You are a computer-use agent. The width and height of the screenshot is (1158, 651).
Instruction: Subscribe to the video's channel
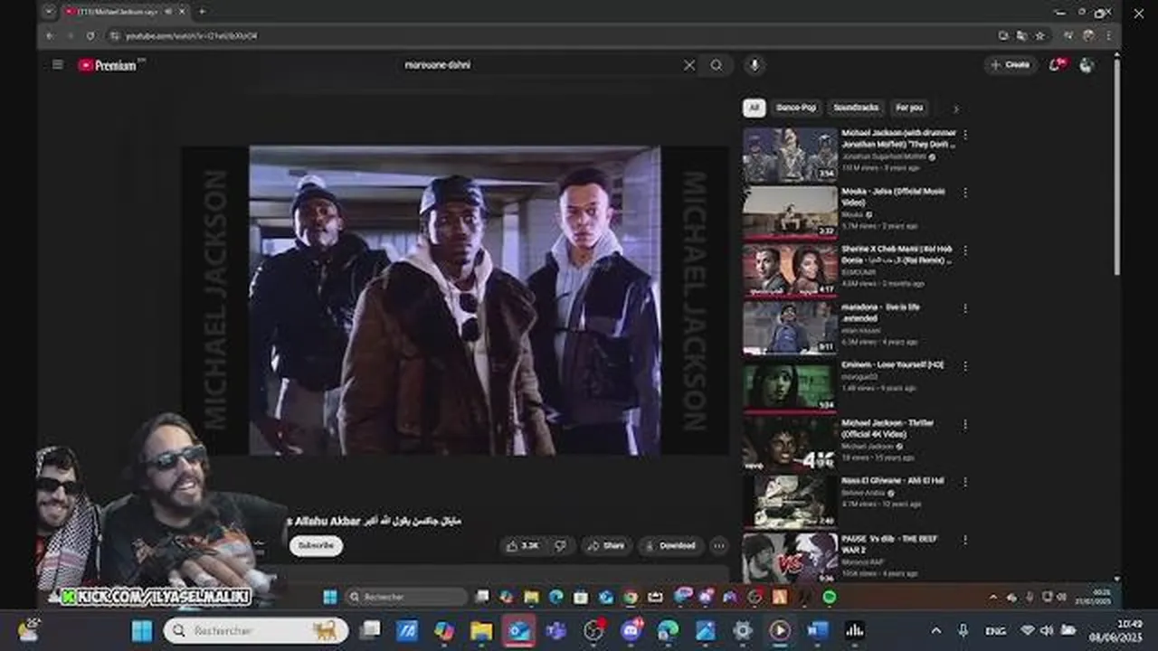[x=316, y=545]
